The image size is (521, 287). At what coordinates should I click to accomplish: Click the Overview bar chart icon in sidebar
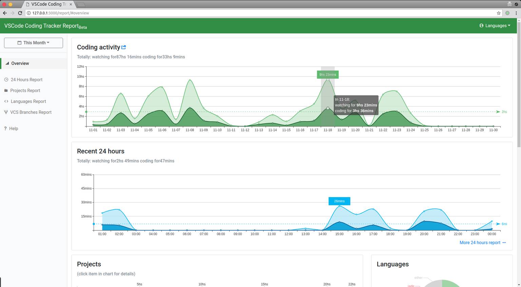pyautogui.click(x=7, y=63)
